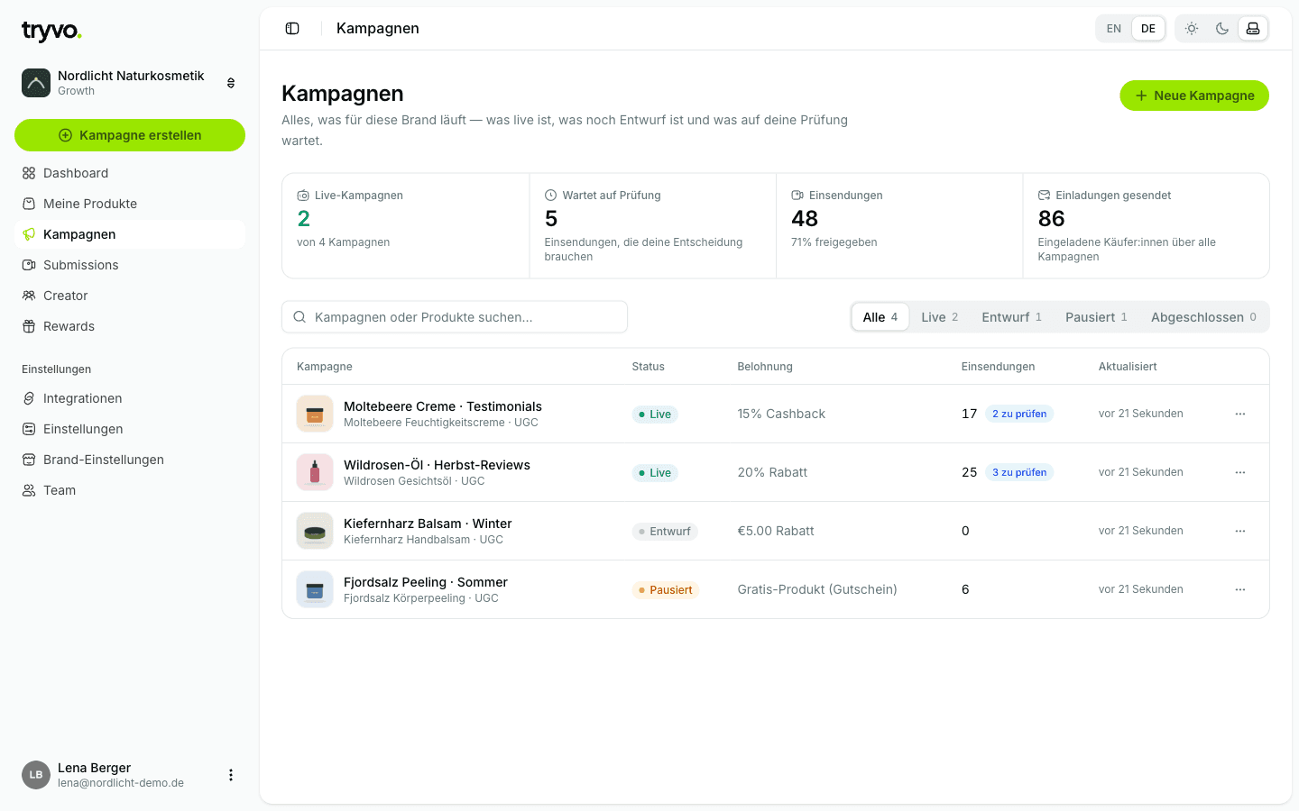Switch to dark theme
This screenshot has height=811, width=1299.
point(1222,29)
